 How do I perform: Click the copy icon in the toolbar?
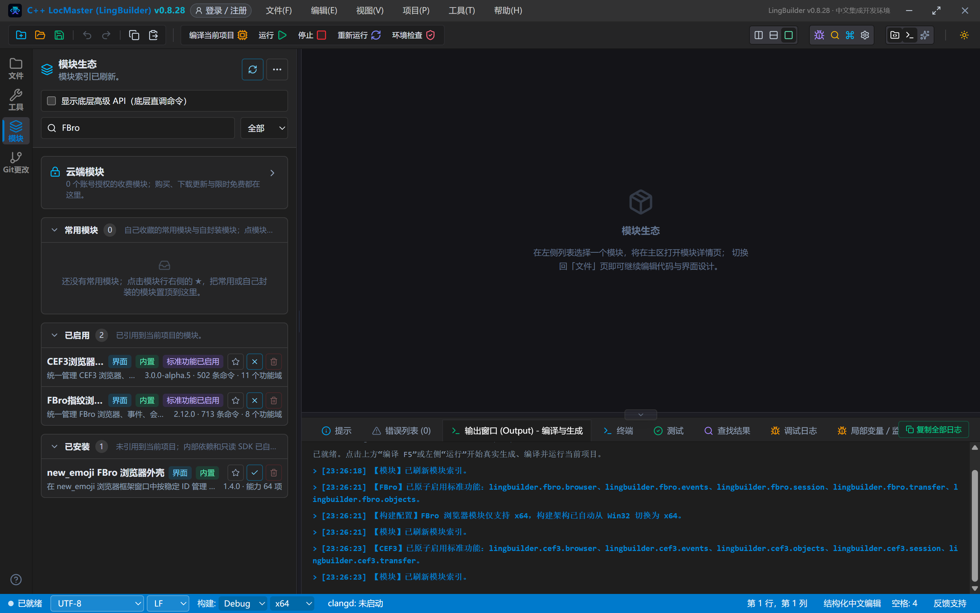tap(134, 35)
